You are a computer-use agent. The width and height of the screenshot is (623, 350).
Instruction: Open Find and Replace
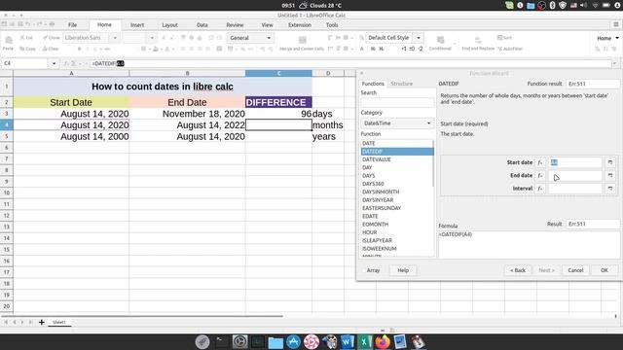click(x=478, y=43)
